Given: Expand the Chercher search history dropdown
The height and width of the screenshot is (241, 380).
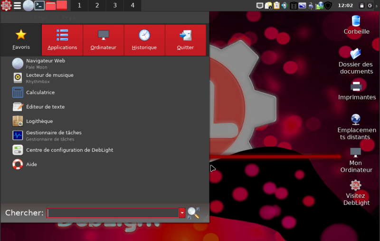Looking at the screenshot, I should [x=182, y=213].
